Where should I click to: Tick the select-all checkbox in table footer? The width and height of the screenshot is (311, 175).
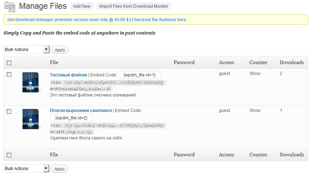[9, 155]
